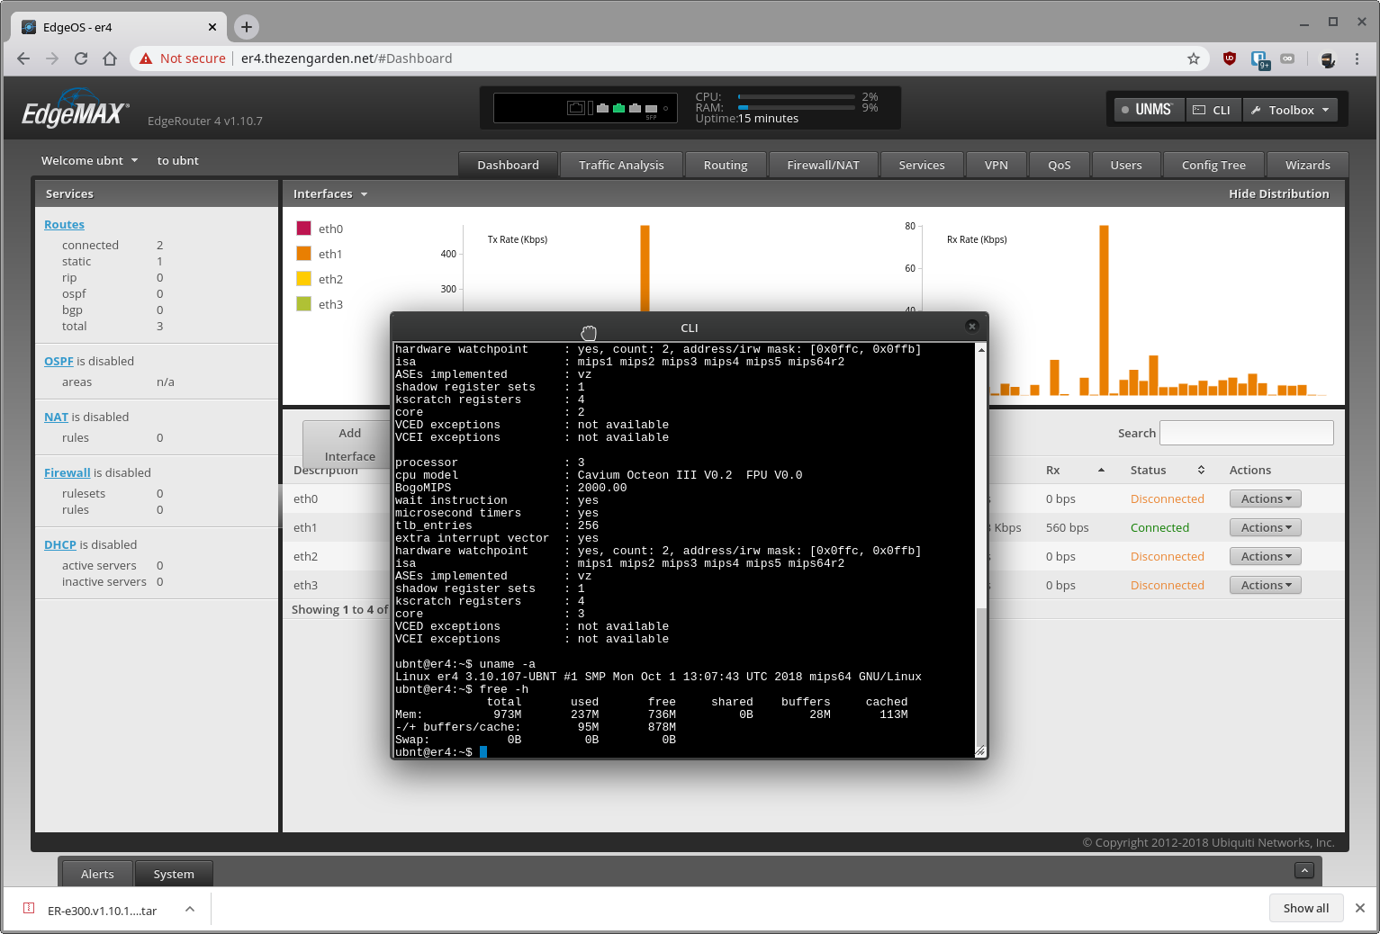
Task: Open the uBlock Origin extension icon
Action: [x=1230, y=58]
